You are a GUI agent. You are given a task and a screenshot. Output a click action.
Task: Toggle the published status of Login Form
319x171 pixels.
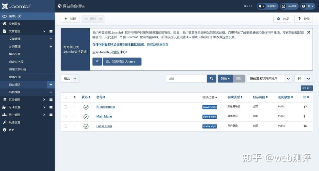[86, 127]
